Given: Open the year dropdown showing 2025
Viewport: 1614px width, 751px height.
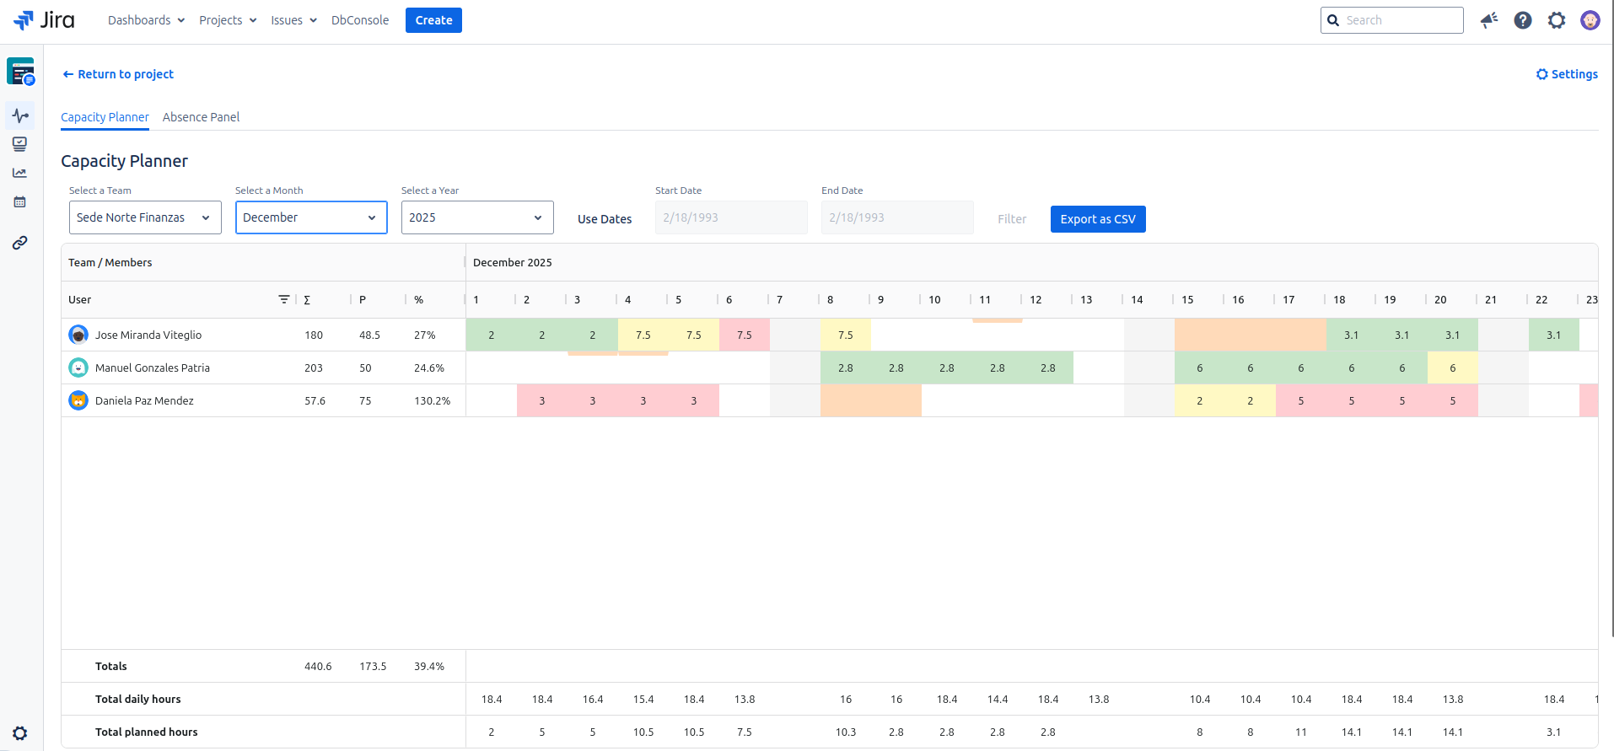Looking at the screenshot, I should (477, 217).
